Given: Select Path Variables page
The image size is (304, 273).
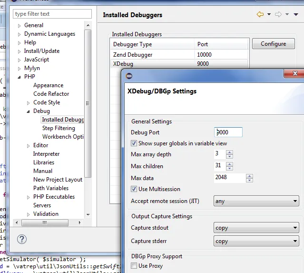Looking at the screenshot, I should click(x=51, y=188).
